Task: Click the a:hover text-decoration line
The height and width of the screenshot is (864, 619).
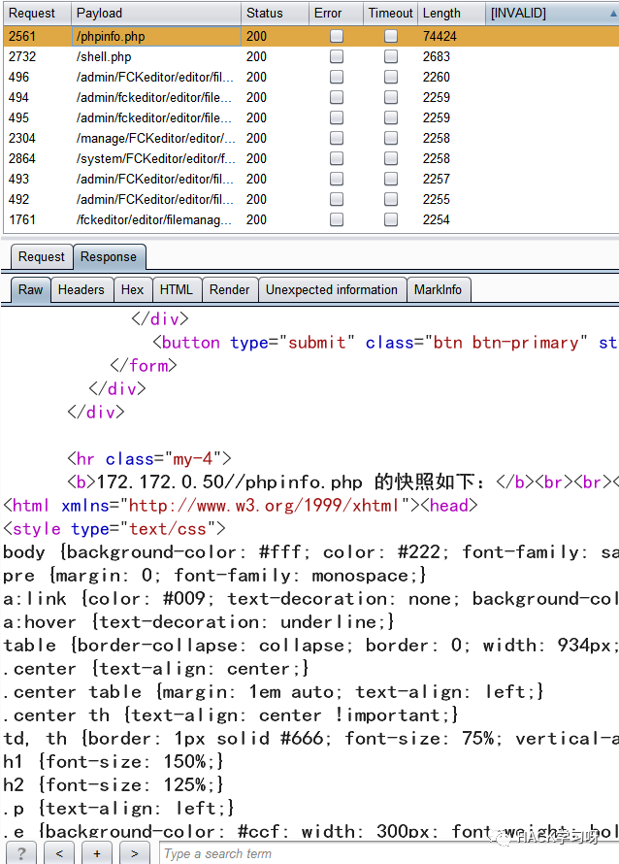Action: pos(199,622)
